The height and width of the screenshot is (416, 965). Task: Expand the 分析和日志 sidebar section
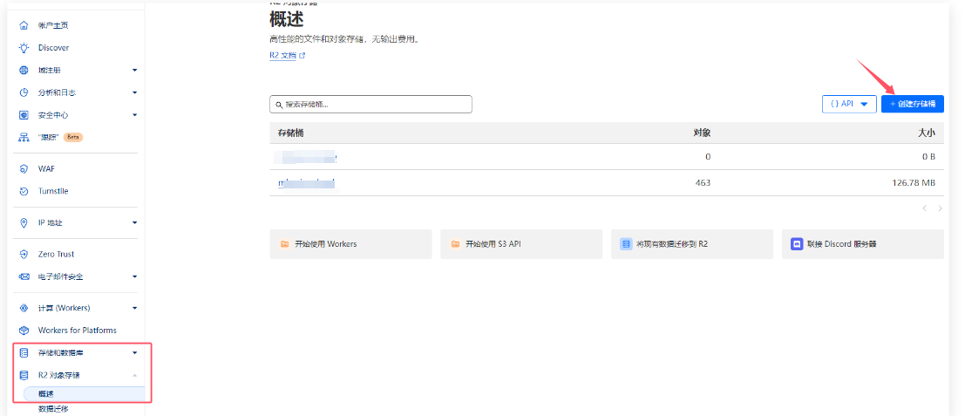click(x=135, y=92)
